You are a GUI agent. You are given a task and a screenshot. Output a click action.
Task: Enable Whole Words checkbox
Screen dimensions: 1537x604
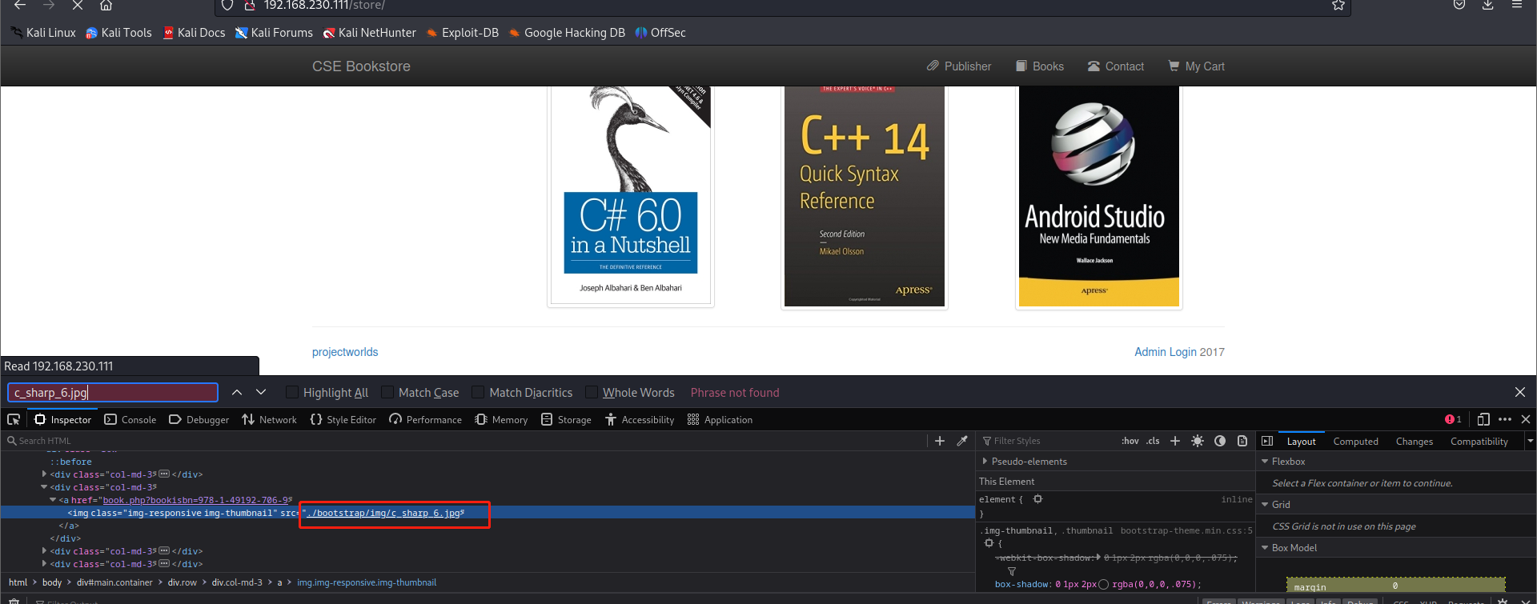tap(592, 392)
